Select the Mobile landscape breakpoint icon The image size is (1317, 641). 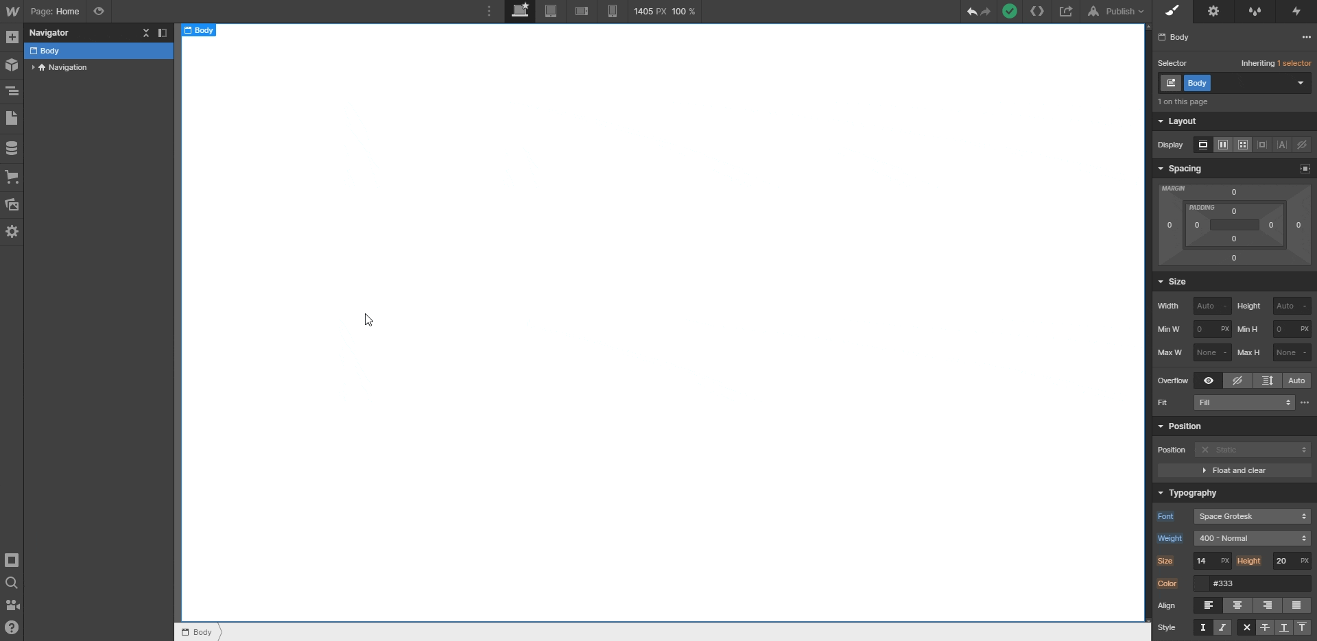point(582,11)
